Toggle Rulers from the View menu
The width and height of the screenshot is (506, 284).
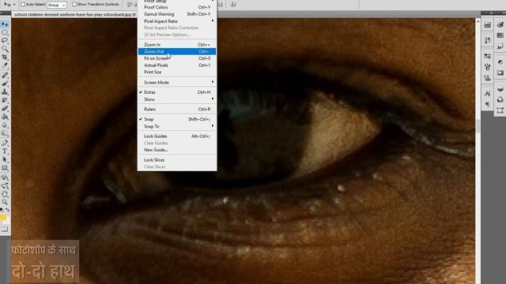[x=177, y=109]
